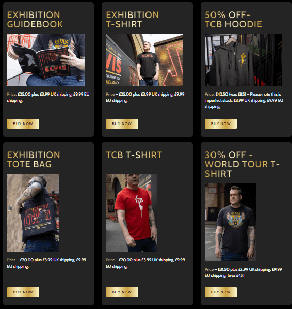Select the Exhibition Guidebook heading

tap(35, 20)
